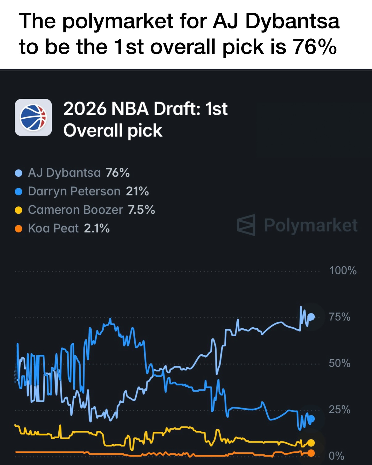The width and height of the screenshot is (372, 465).
Task: Select the Darryn Peterson legend name
Action: click(x=74, y=191)
